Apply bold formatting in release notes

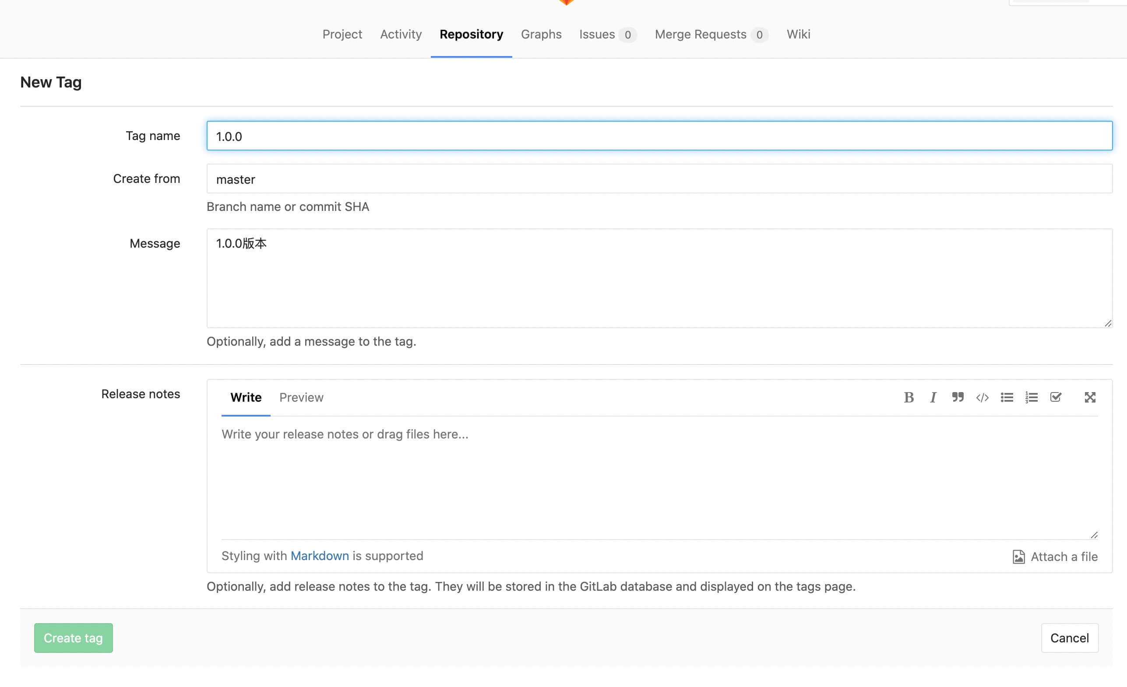[x=909, y=397]
